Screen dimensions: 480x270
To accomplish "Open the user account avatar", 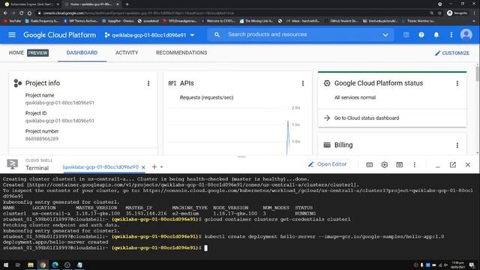I will [466, 34].
